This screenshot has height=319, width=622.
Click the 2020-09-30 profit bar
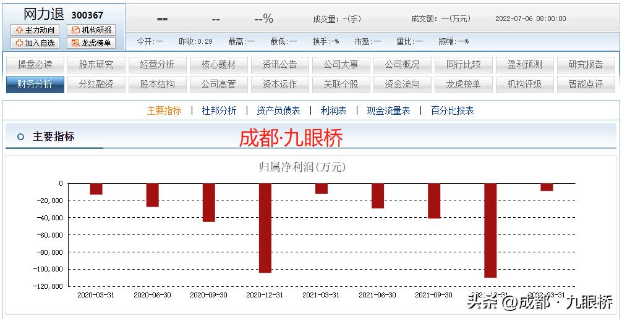click(x=208, y=202)
